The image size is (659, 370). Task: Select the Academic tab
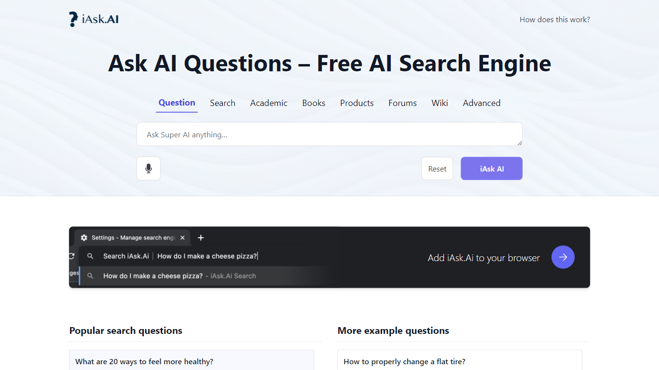coord(269,103)
